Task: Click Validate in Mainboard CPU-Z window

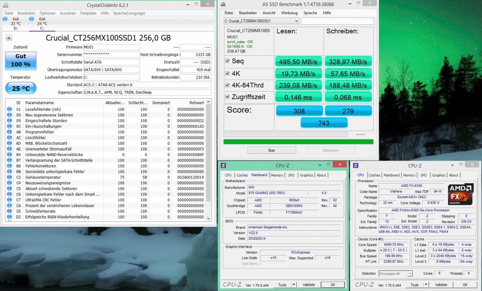Action: pos(309,285)
